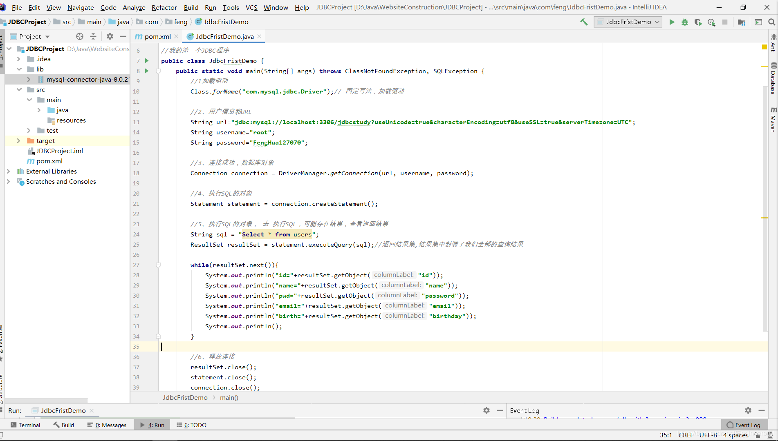This screenshot has width=778, height=441.
Task: Open JdbcFristDemo run configuration dropdown
Action: [628, 22]
